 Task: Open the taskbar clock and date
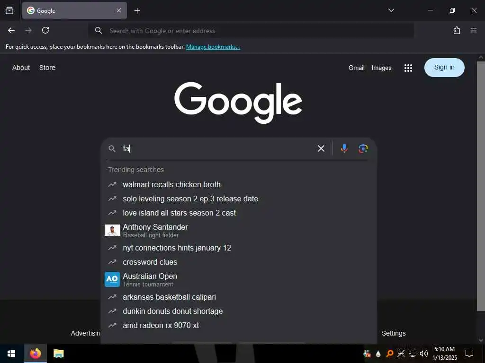[x=445, y=354]
